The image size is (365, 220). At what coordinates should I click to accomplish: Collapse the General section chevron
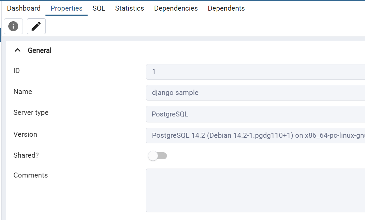18,50
